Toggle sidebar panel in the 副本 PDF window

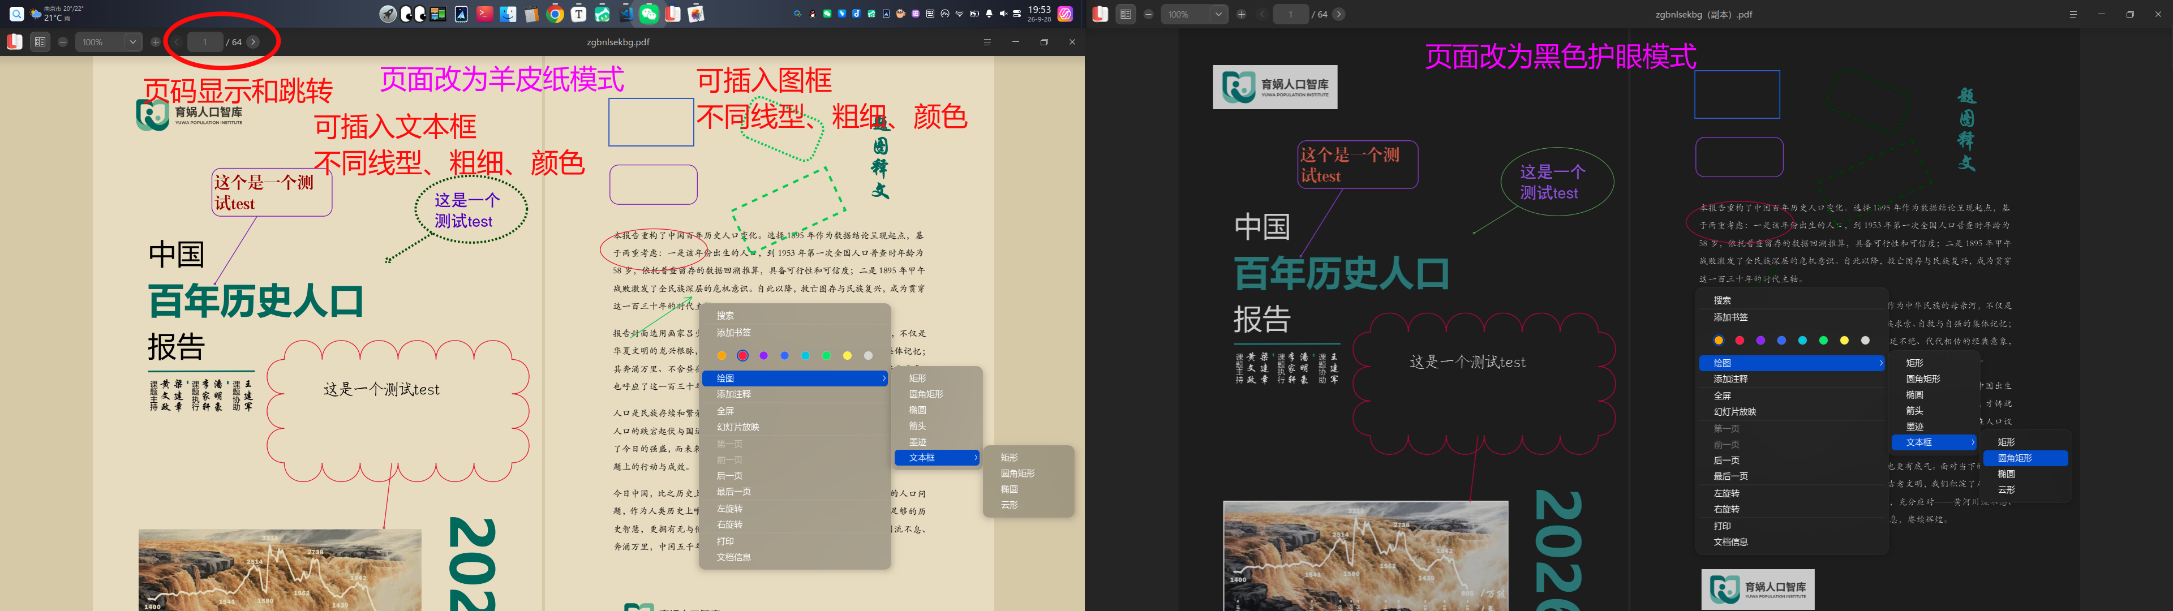(x=1126, y=14)
